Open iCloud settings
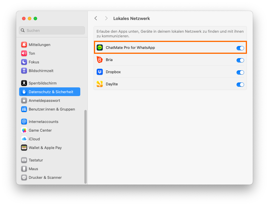Viewport: 269px width, 206px height. tap(50, 139)
